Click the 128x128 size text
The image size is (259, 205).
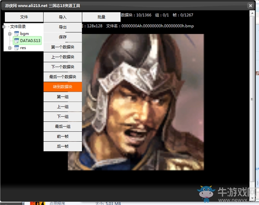point(95,26)
